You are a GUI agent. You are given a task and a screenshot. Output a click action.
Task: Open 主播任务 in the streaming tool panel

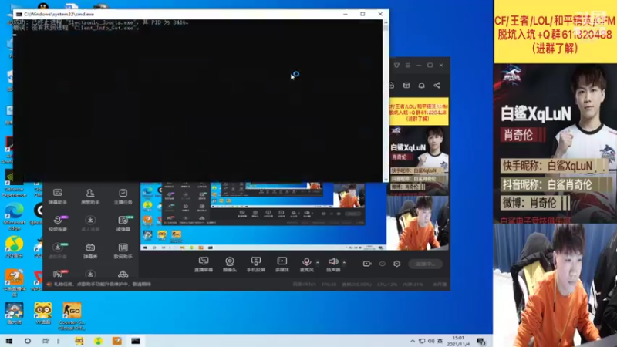[x=123, y=196]
